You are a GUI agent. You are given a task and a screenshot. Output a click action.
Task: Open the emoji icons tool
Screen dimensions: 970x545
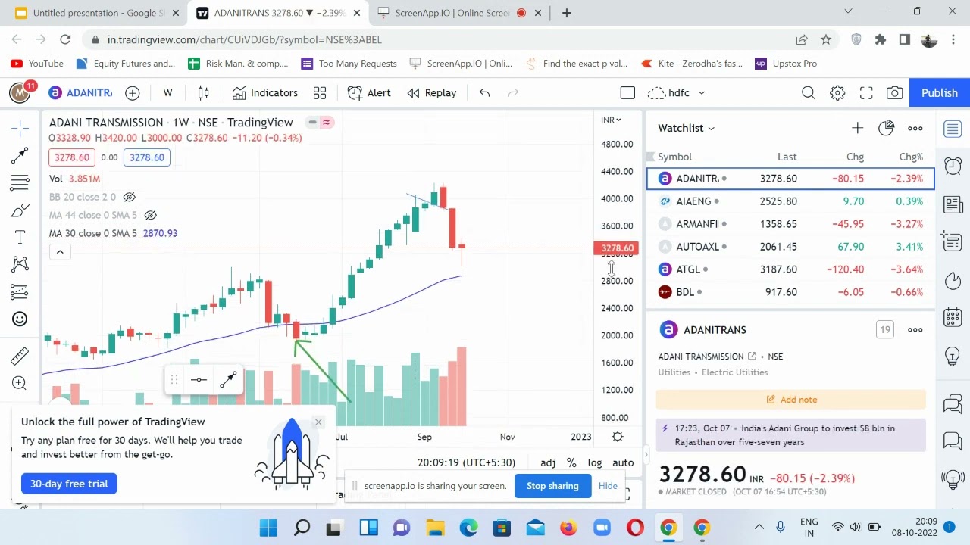pos(20,319)
